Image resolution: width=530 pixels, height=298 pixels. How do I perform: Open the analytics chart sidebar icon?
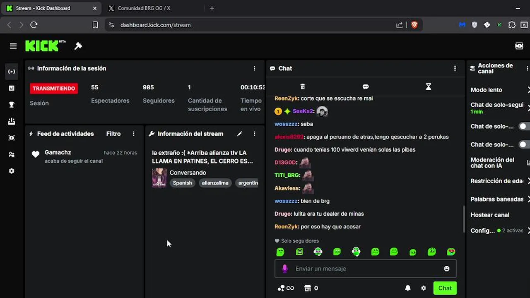click(x=12, y=88)
